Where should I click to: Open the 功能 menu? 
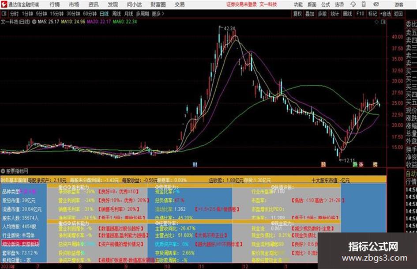[x=298, y=4]
